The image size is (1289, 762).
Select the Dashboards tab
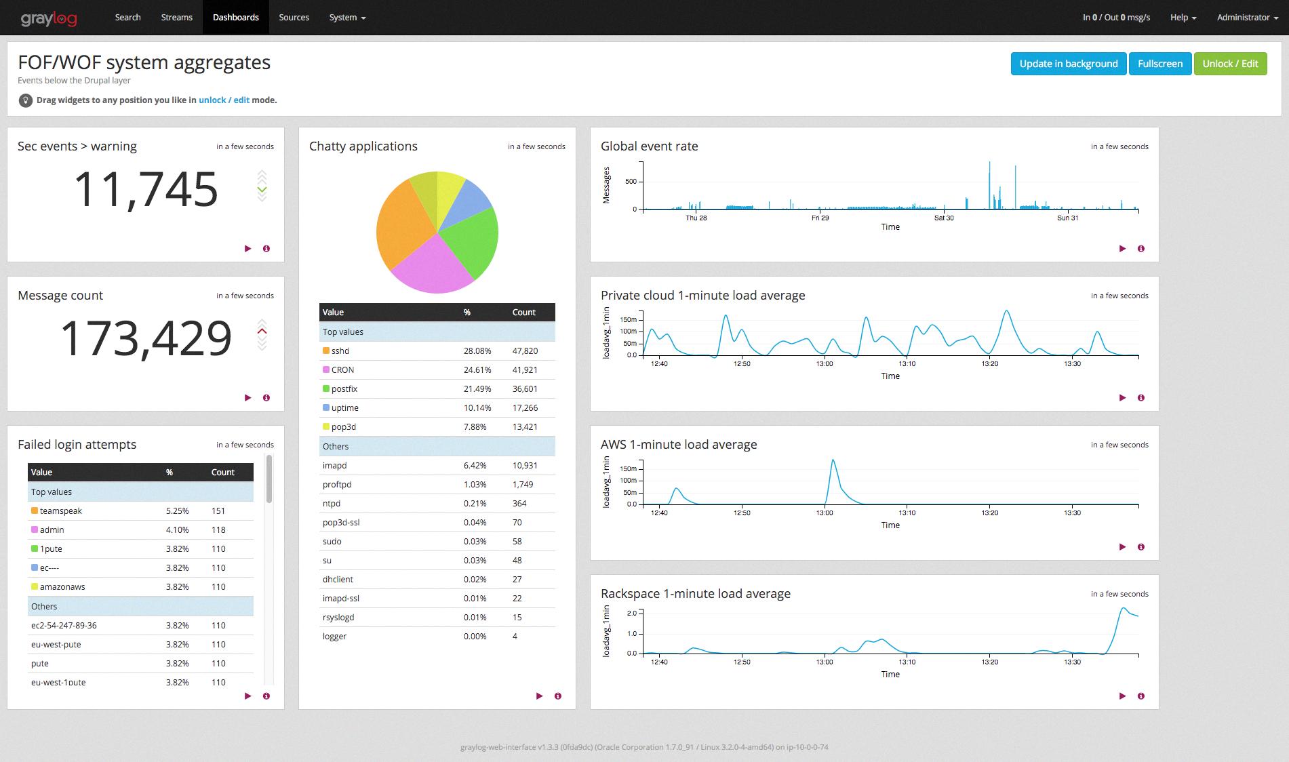(x=236, y=18)
